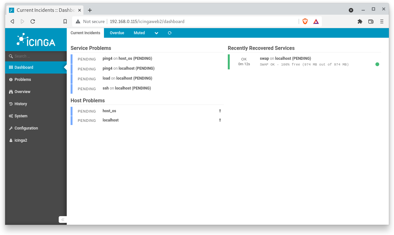Open the History panel from the sidebar
394x235 pixels.
pyautogui.click(x=21, y=104)
